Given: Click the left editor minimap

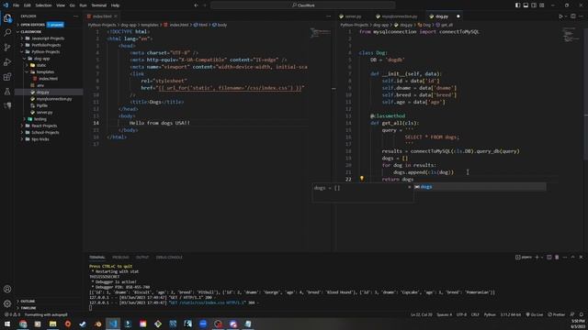Looking at the screenshot, I should (320, 32).
